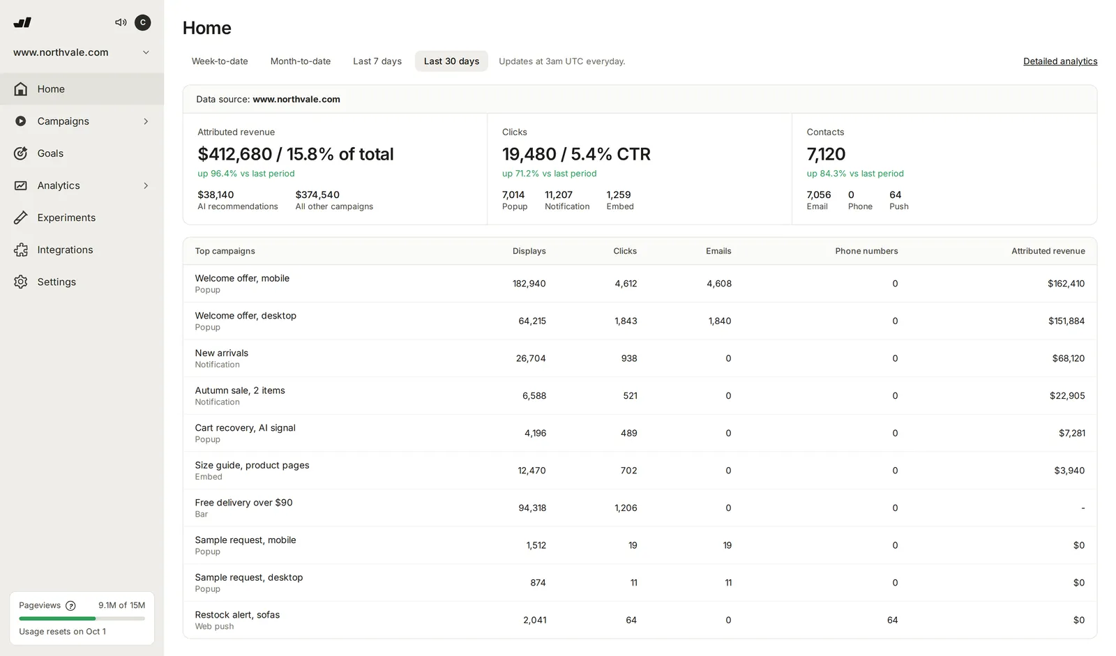Click the $374,540 All other campaigns value
This screenshot has height=656, width=1116.
point(317,194)
